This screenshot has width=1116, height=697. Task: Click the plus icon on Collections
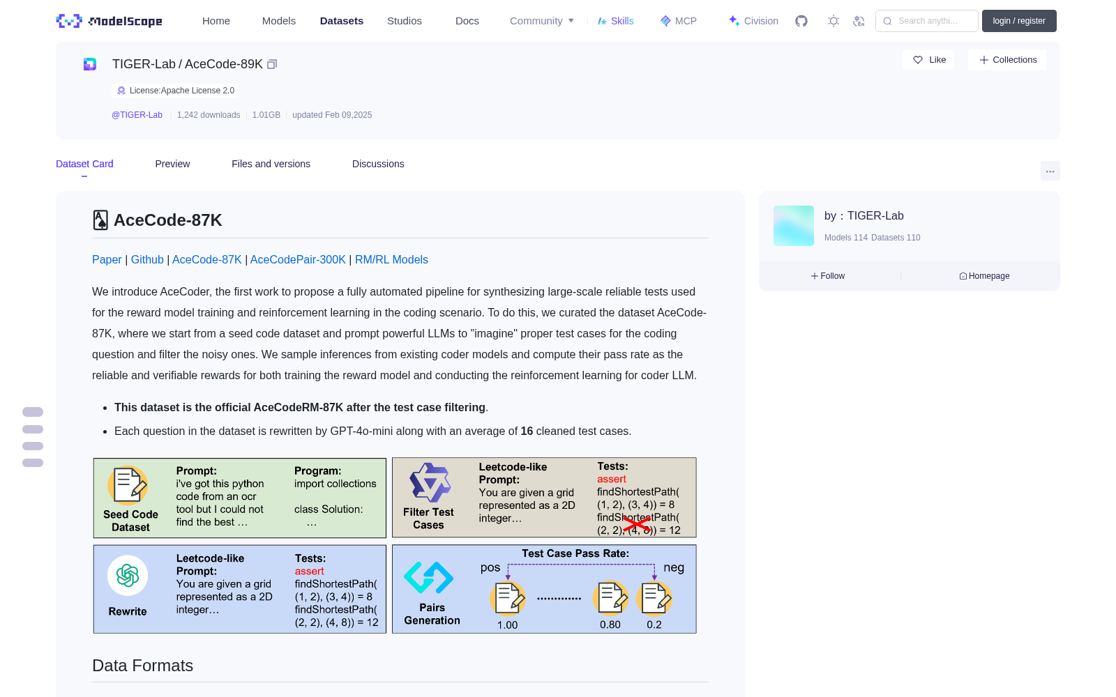pyautogui.click(x=984, y=60)
